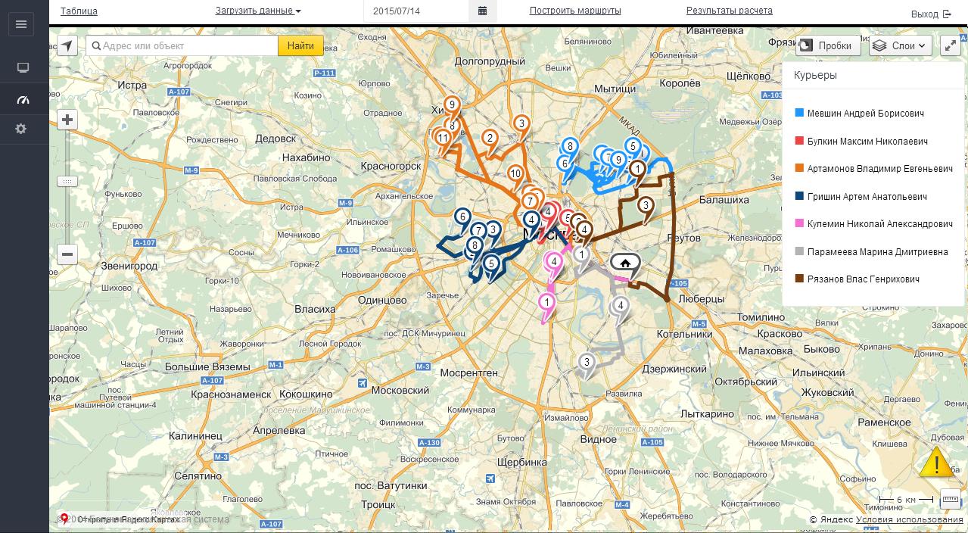Select pink marker number 1
This screenshot has width=968, height=533.
[x=546, y=302]
